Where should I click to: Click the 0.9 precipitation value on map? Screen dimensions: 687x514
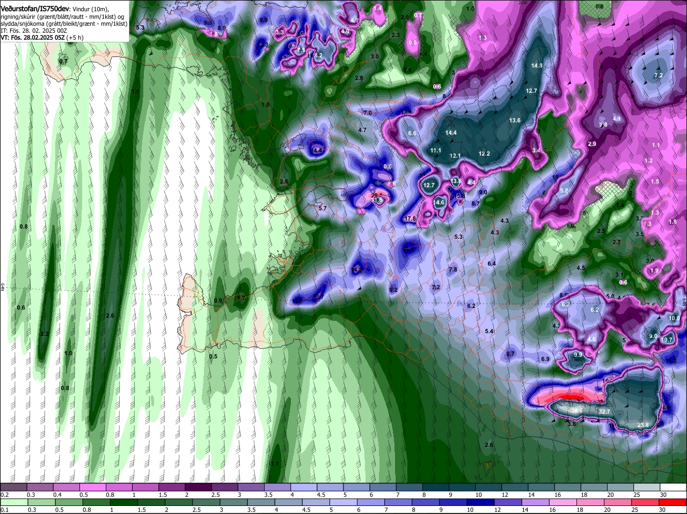coord(218,300)
